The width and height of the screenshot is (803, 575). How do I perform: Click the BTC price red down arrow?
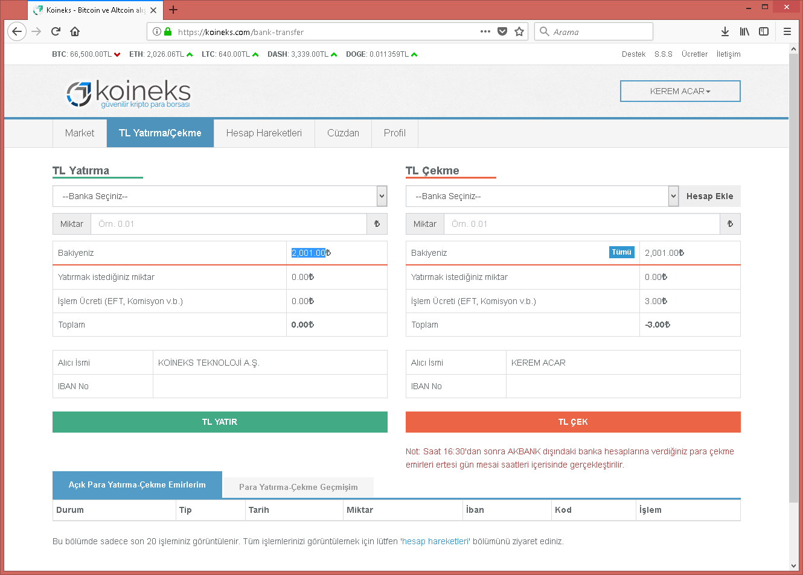[117, 55]
